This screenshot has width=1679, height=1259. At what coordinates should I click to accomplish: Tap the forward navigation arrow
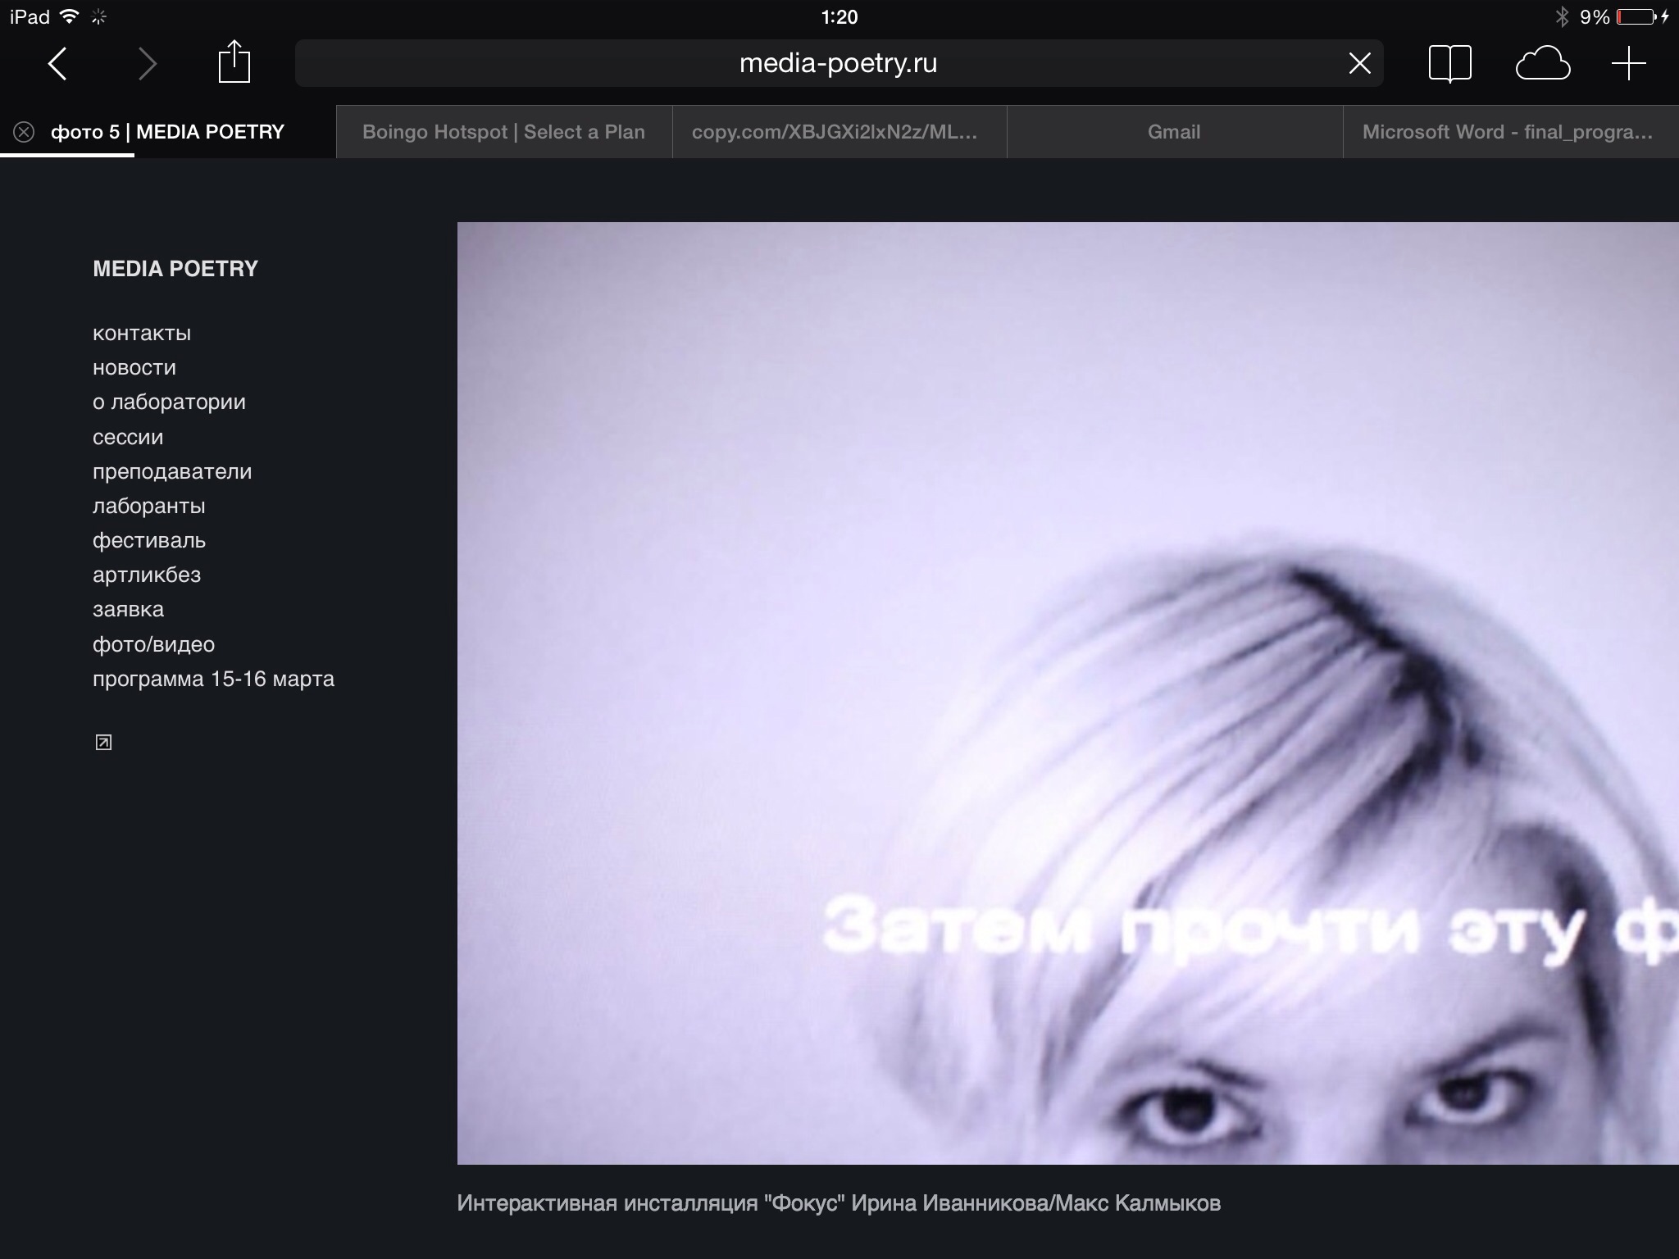(x=147, y=64)
